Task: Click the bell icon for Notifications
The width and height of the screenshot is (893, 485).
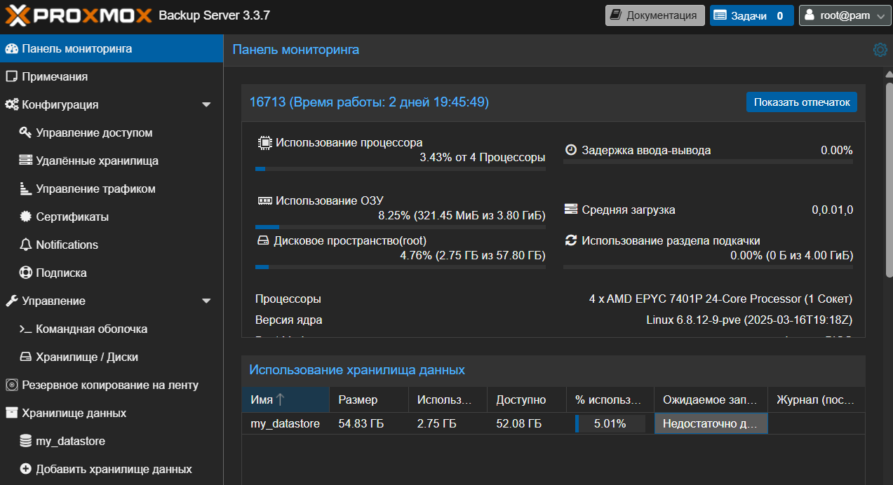Action: click(26, 245)
